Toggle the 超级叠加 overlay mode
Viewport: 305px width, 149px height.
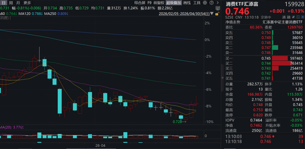point(174,3)
